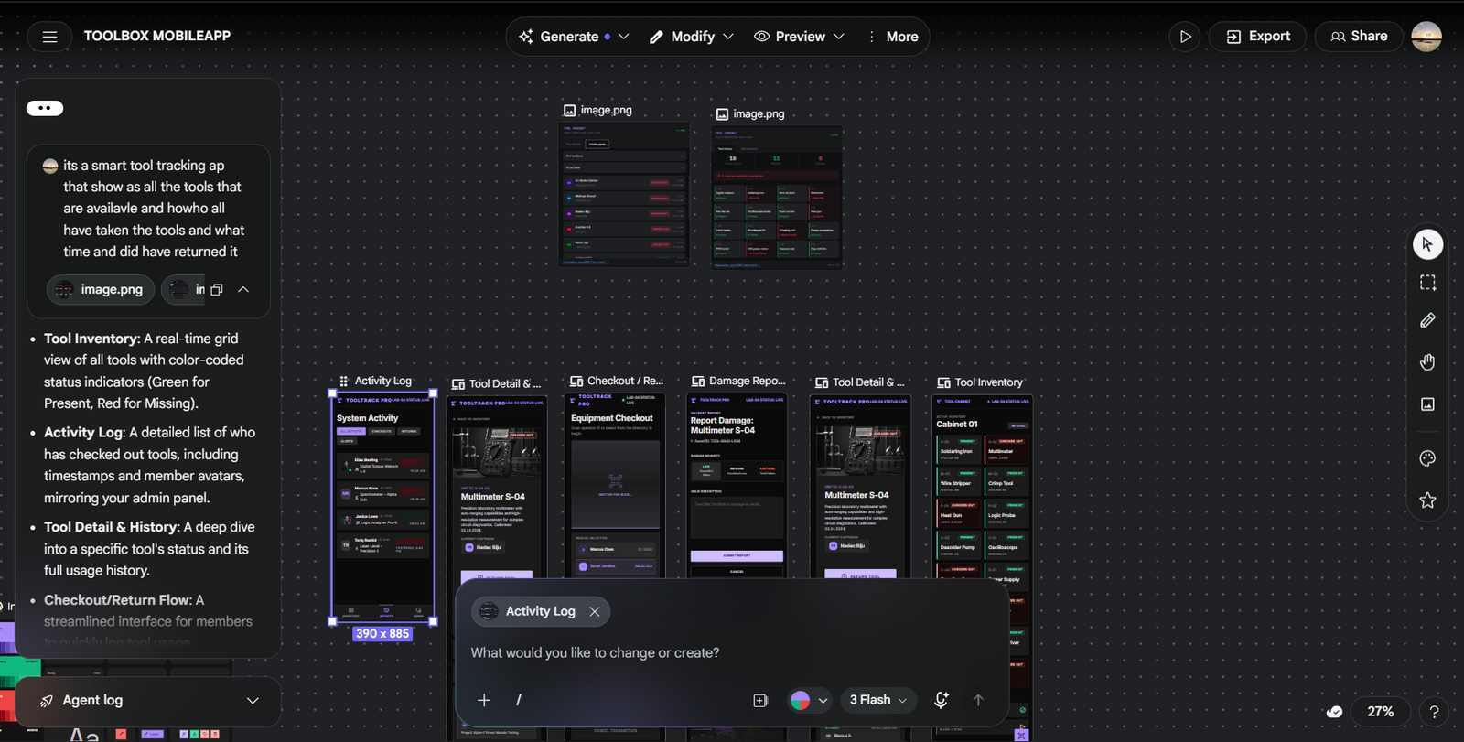Open the Cabinet 01 Tool Inventory thumbnail
Screen dimensions: 1464x742
tap(982, 567)
